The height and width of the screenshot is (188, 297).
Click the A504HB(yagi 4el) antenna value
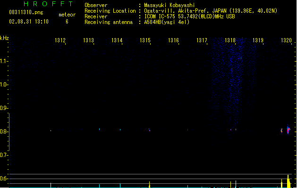(x=167, y=22)
